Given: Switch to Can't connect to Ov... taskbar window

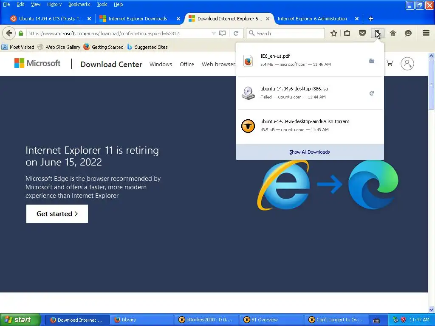Looking at the screenshot, I should (336, 320).
